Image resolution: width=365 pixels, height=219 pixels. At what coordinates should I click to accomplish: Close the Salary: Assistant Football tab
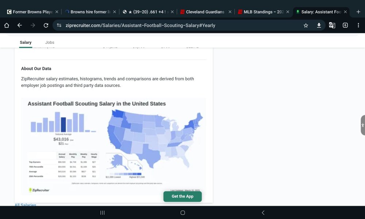click(x=345, y=12)
